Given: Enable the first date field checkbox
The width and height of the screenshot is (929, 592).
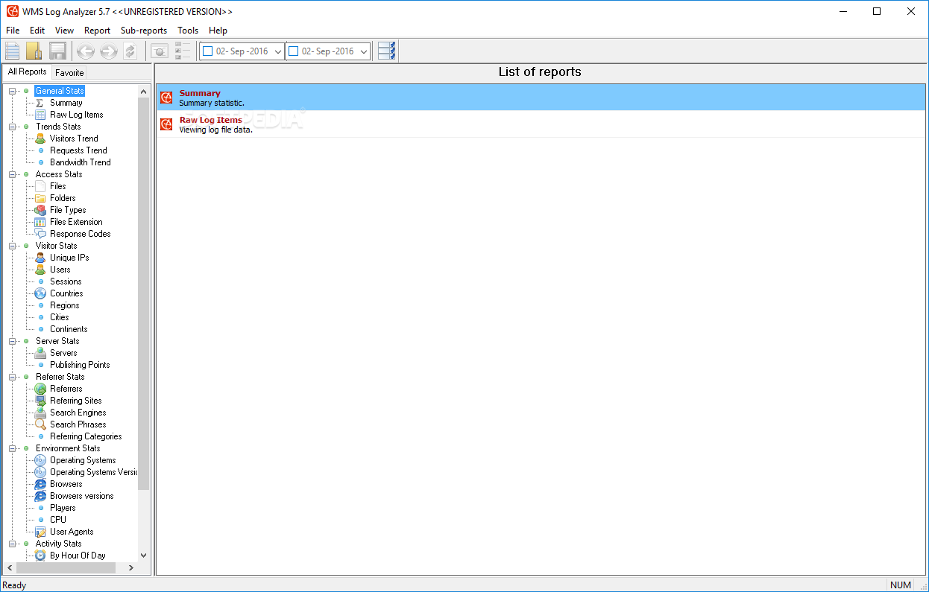Looking at the screenshot, I should 208,51.
